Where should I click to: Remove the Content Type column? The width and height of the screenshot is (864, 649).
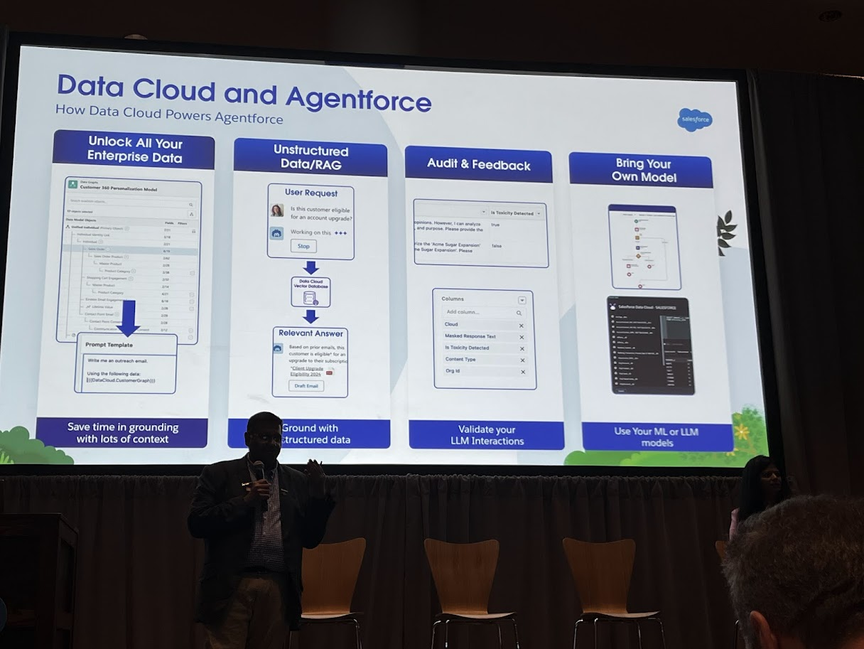522,360
